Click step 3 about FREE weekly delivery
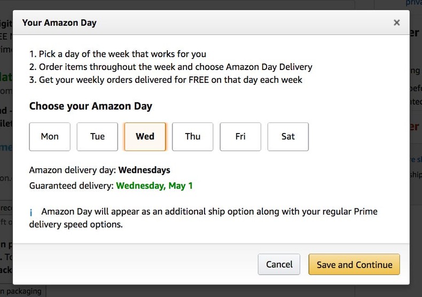Image resolution: width=422 pixels, height=297 pixels. (166, 80)
